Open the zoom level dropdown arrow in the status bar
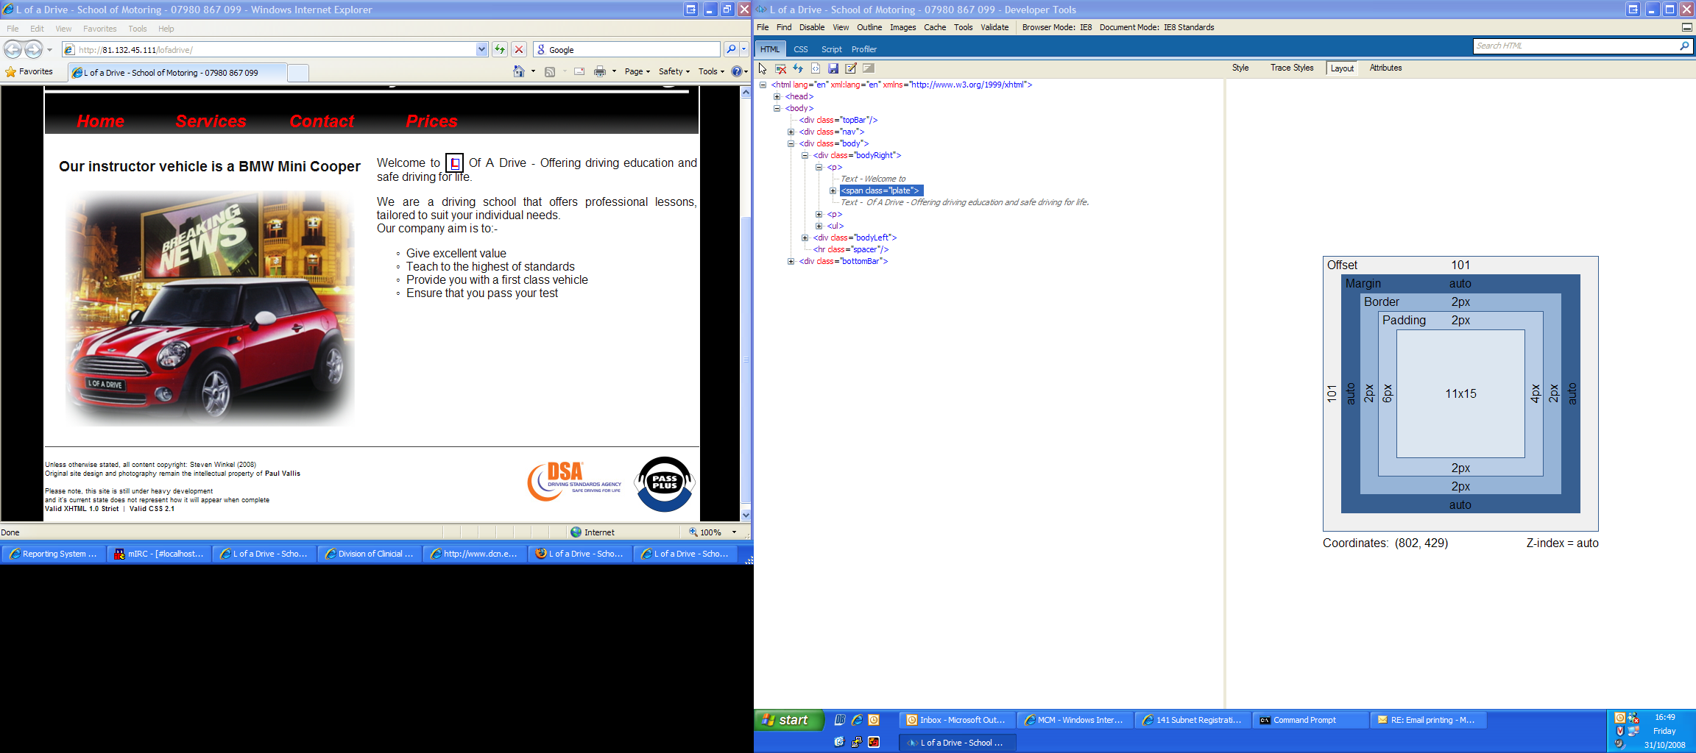This screenshot has height=753, width=1696. point(734,532)
